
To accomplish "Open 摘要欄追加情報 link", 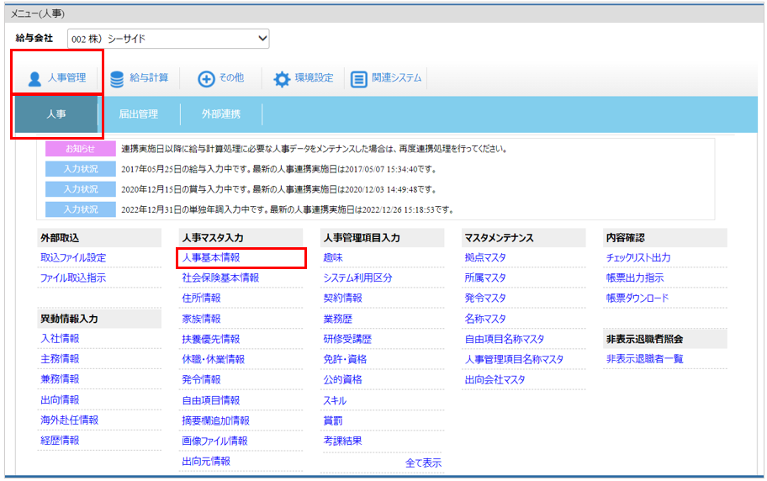I will pyautogui.click(x=215, y=420).
